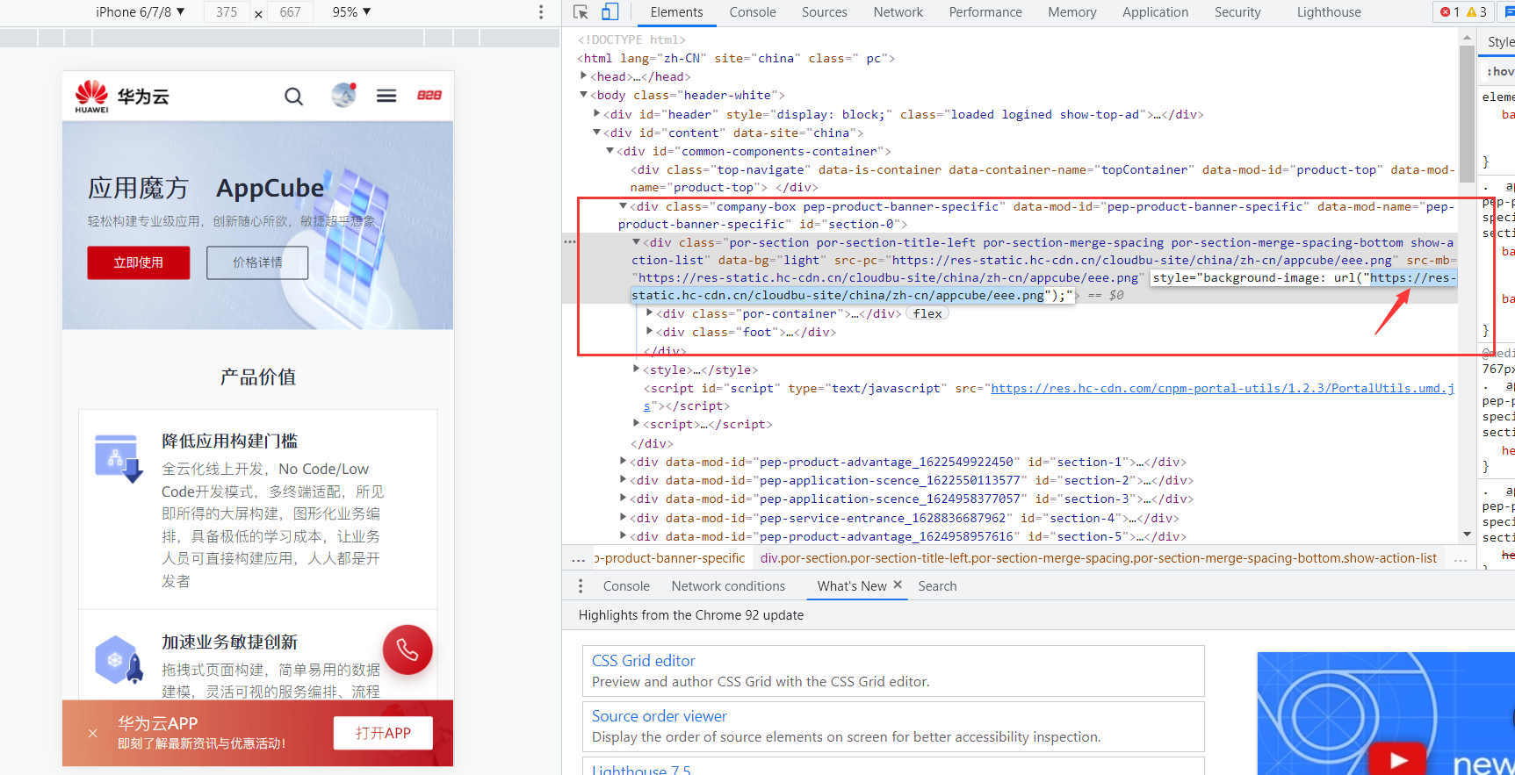Click the ellipsis beside the selected DOM node
The width and height of the screenshot is (1515, 775).
pyautogui.click(x=570, y=241)
